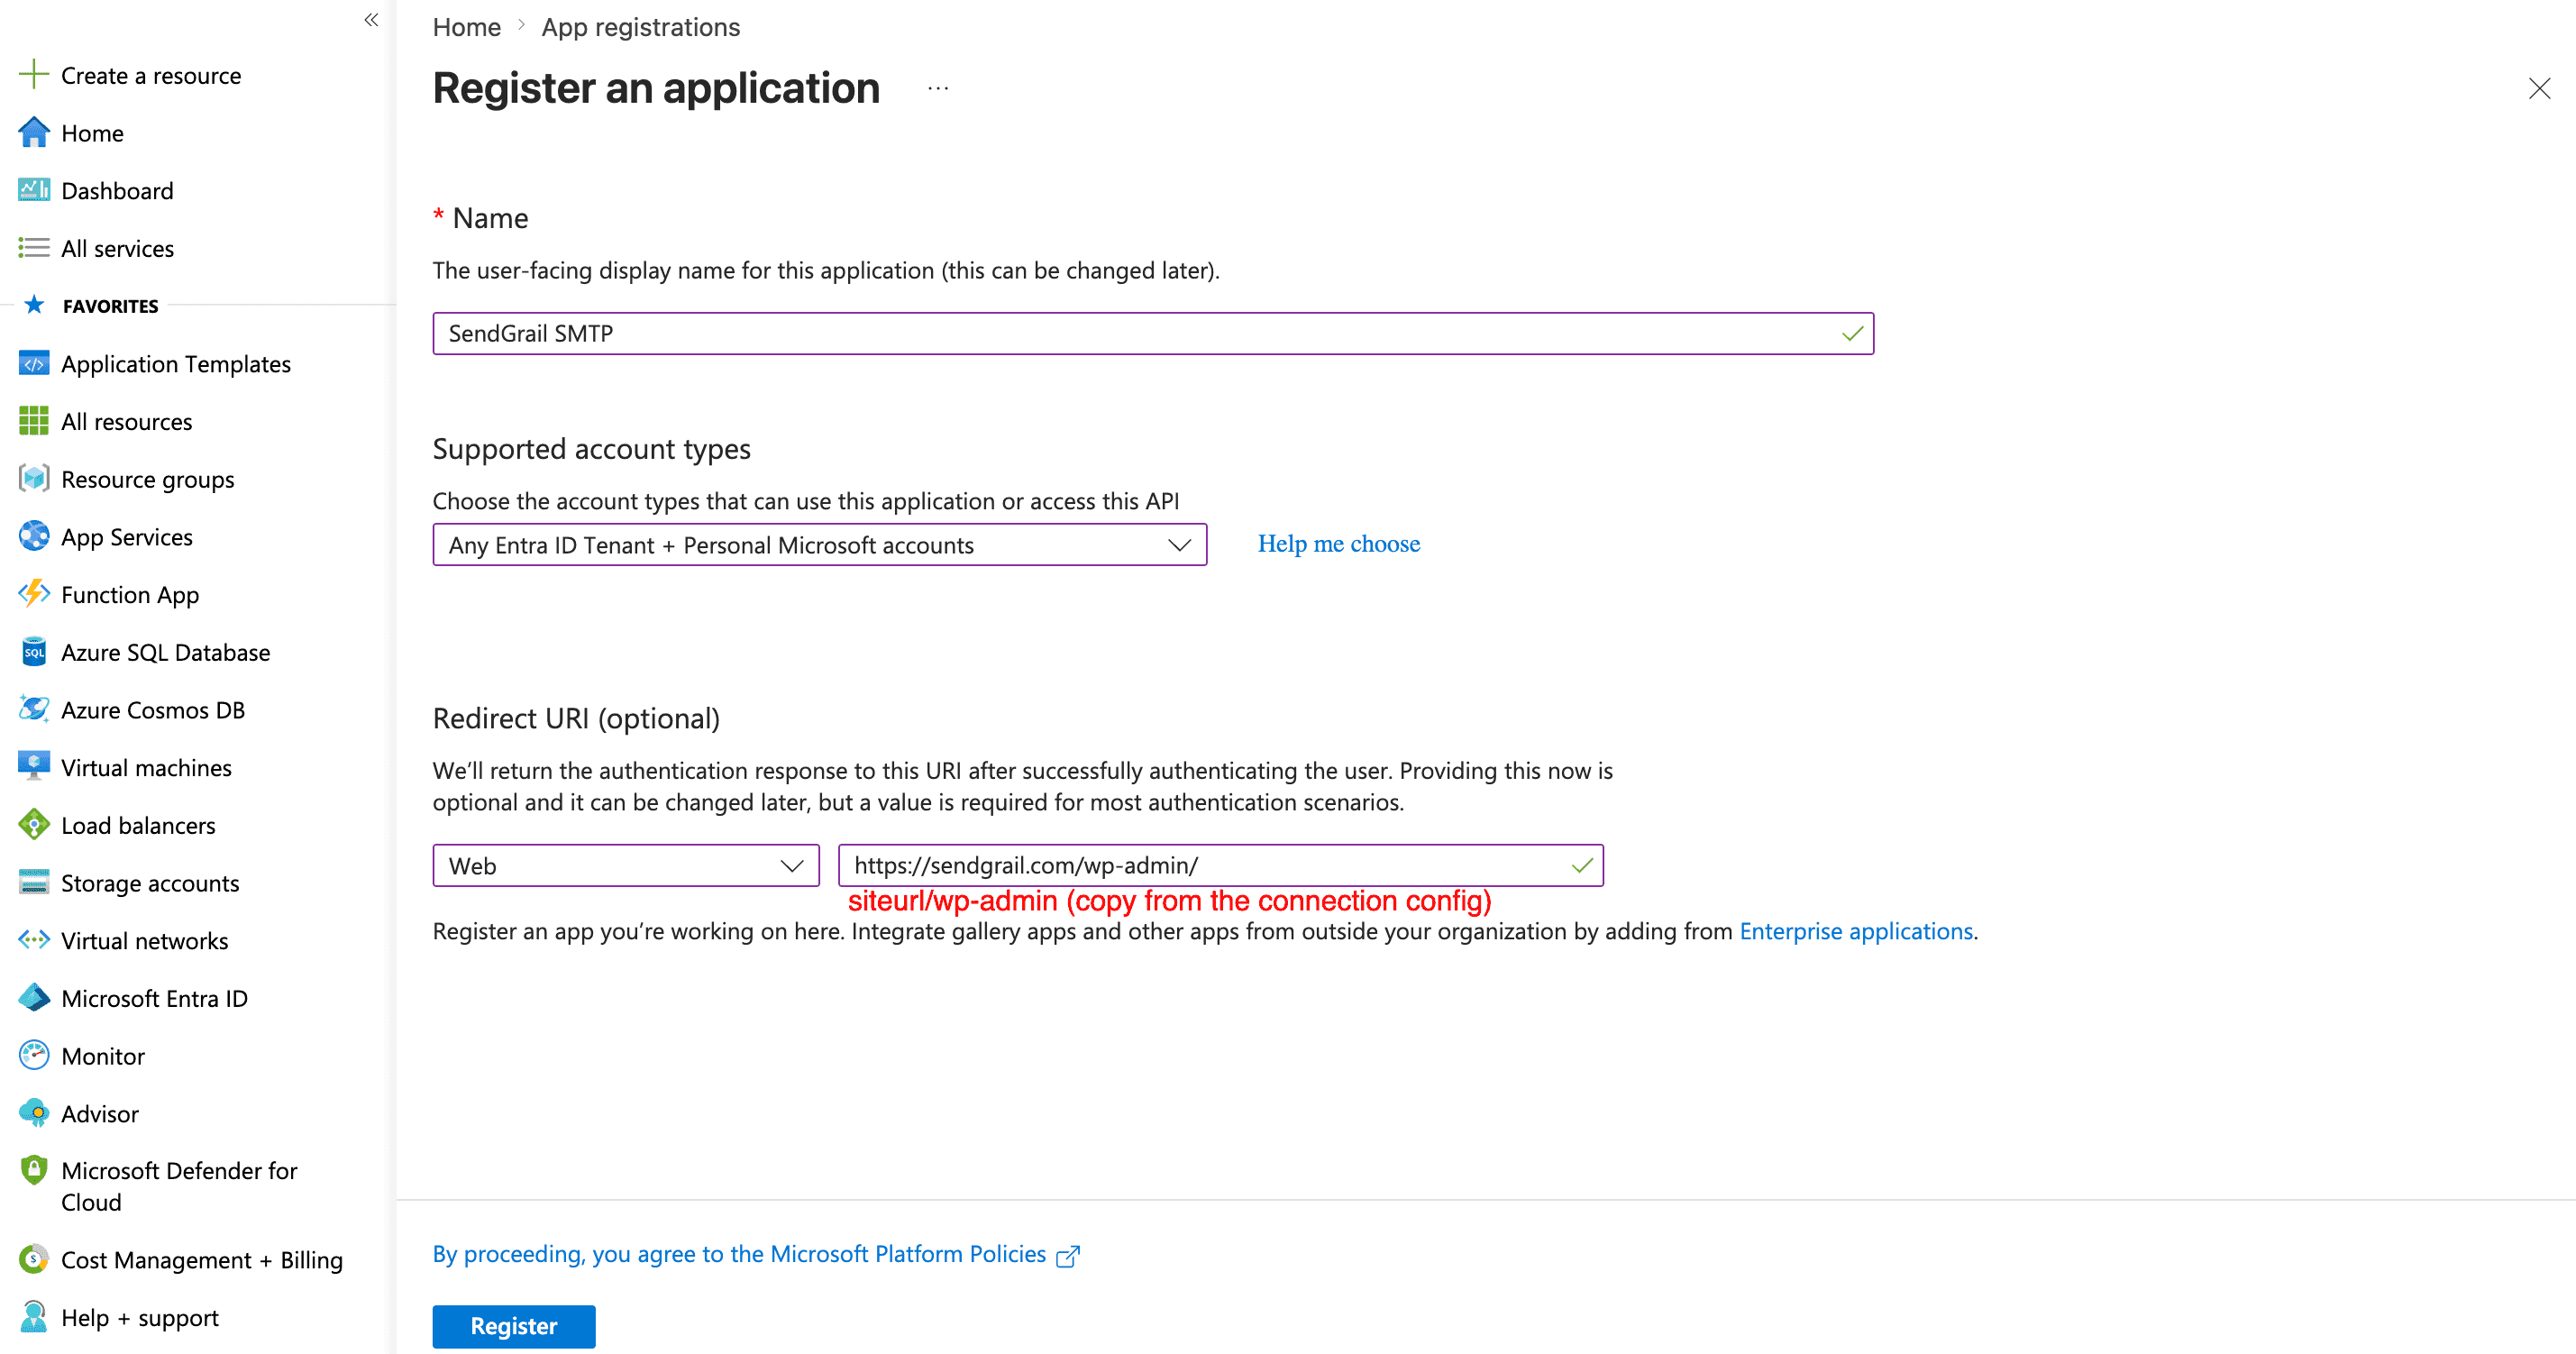This screenshot has width=2576, height=1354.
Task: Click the Advisor cloud icon
Action: pyautogui.click(x=33, y=1113)
